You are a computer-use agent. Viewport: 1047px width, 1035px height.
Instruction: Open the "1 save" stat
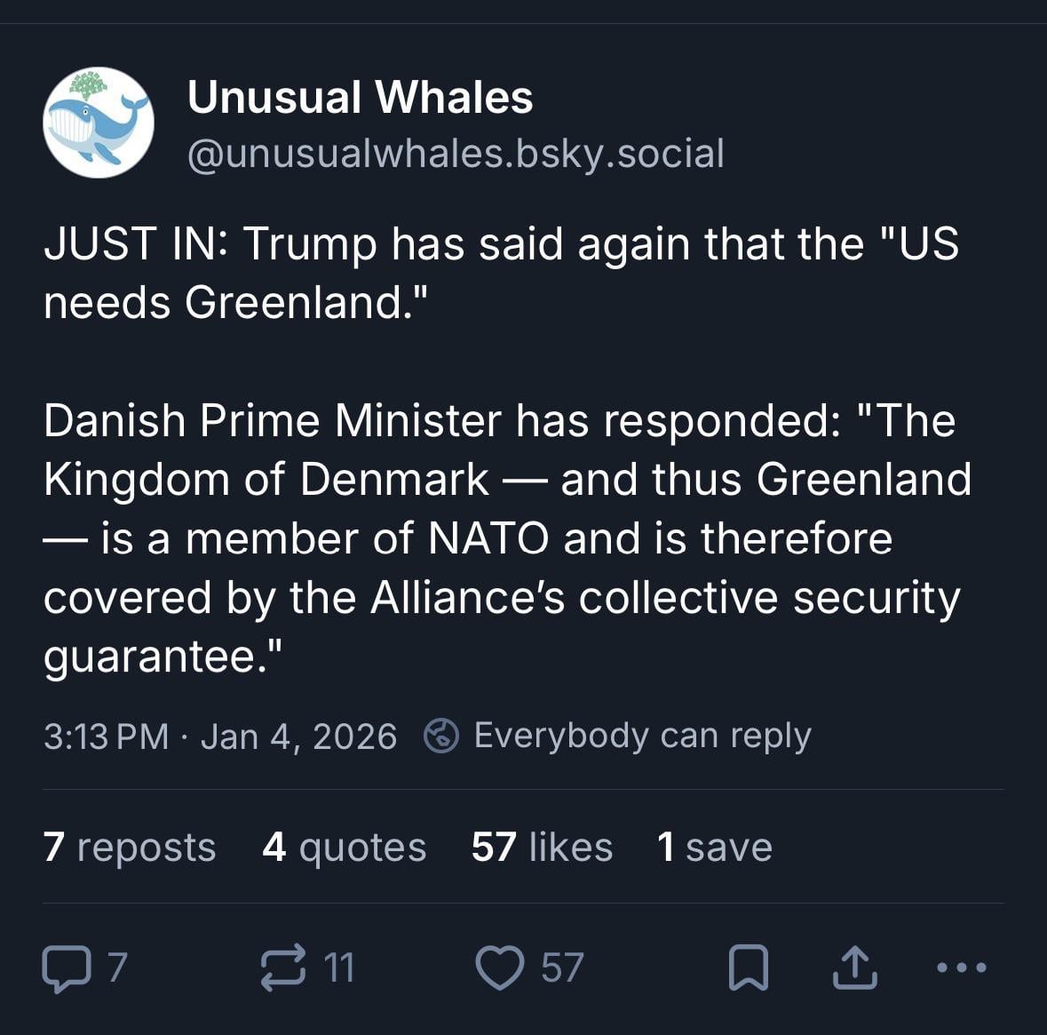tap(715, 847)
